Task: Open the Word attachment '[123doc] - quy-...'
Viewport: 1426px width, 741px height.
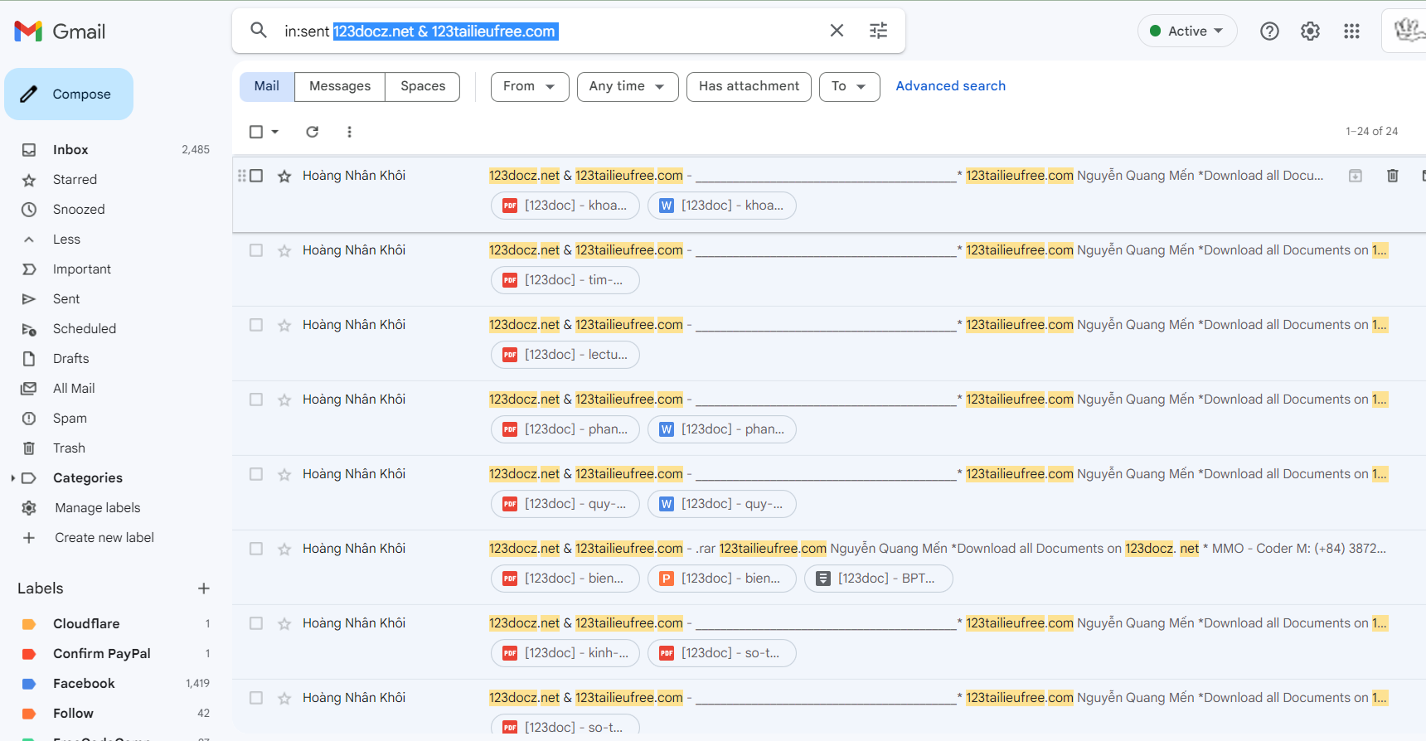Action: click(722, 504)
